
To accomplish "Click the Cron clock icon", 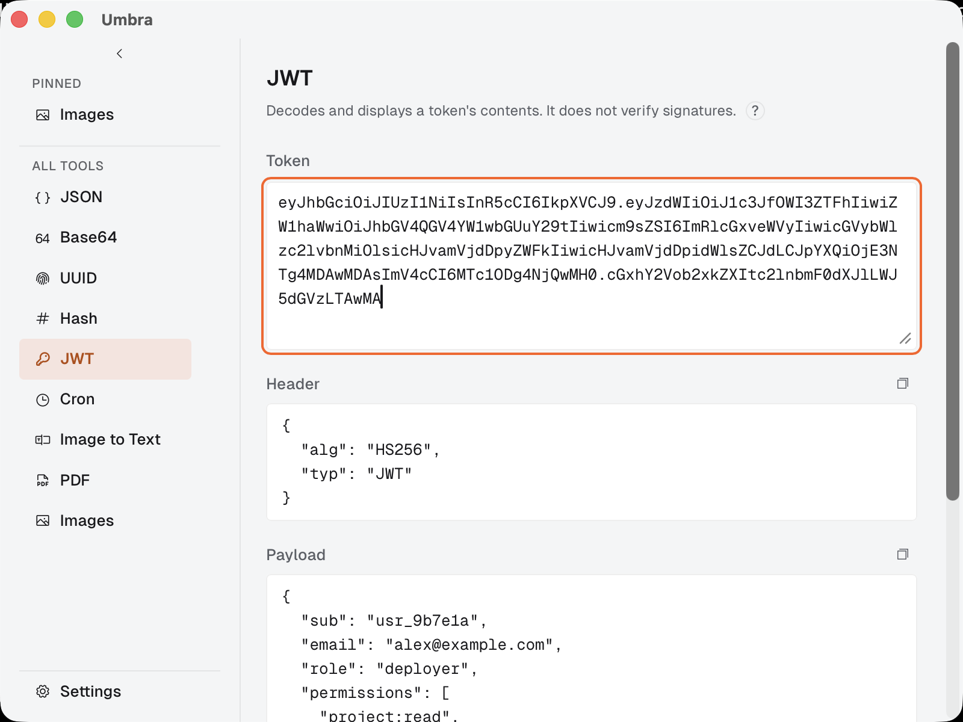I will tap(43, 400).
